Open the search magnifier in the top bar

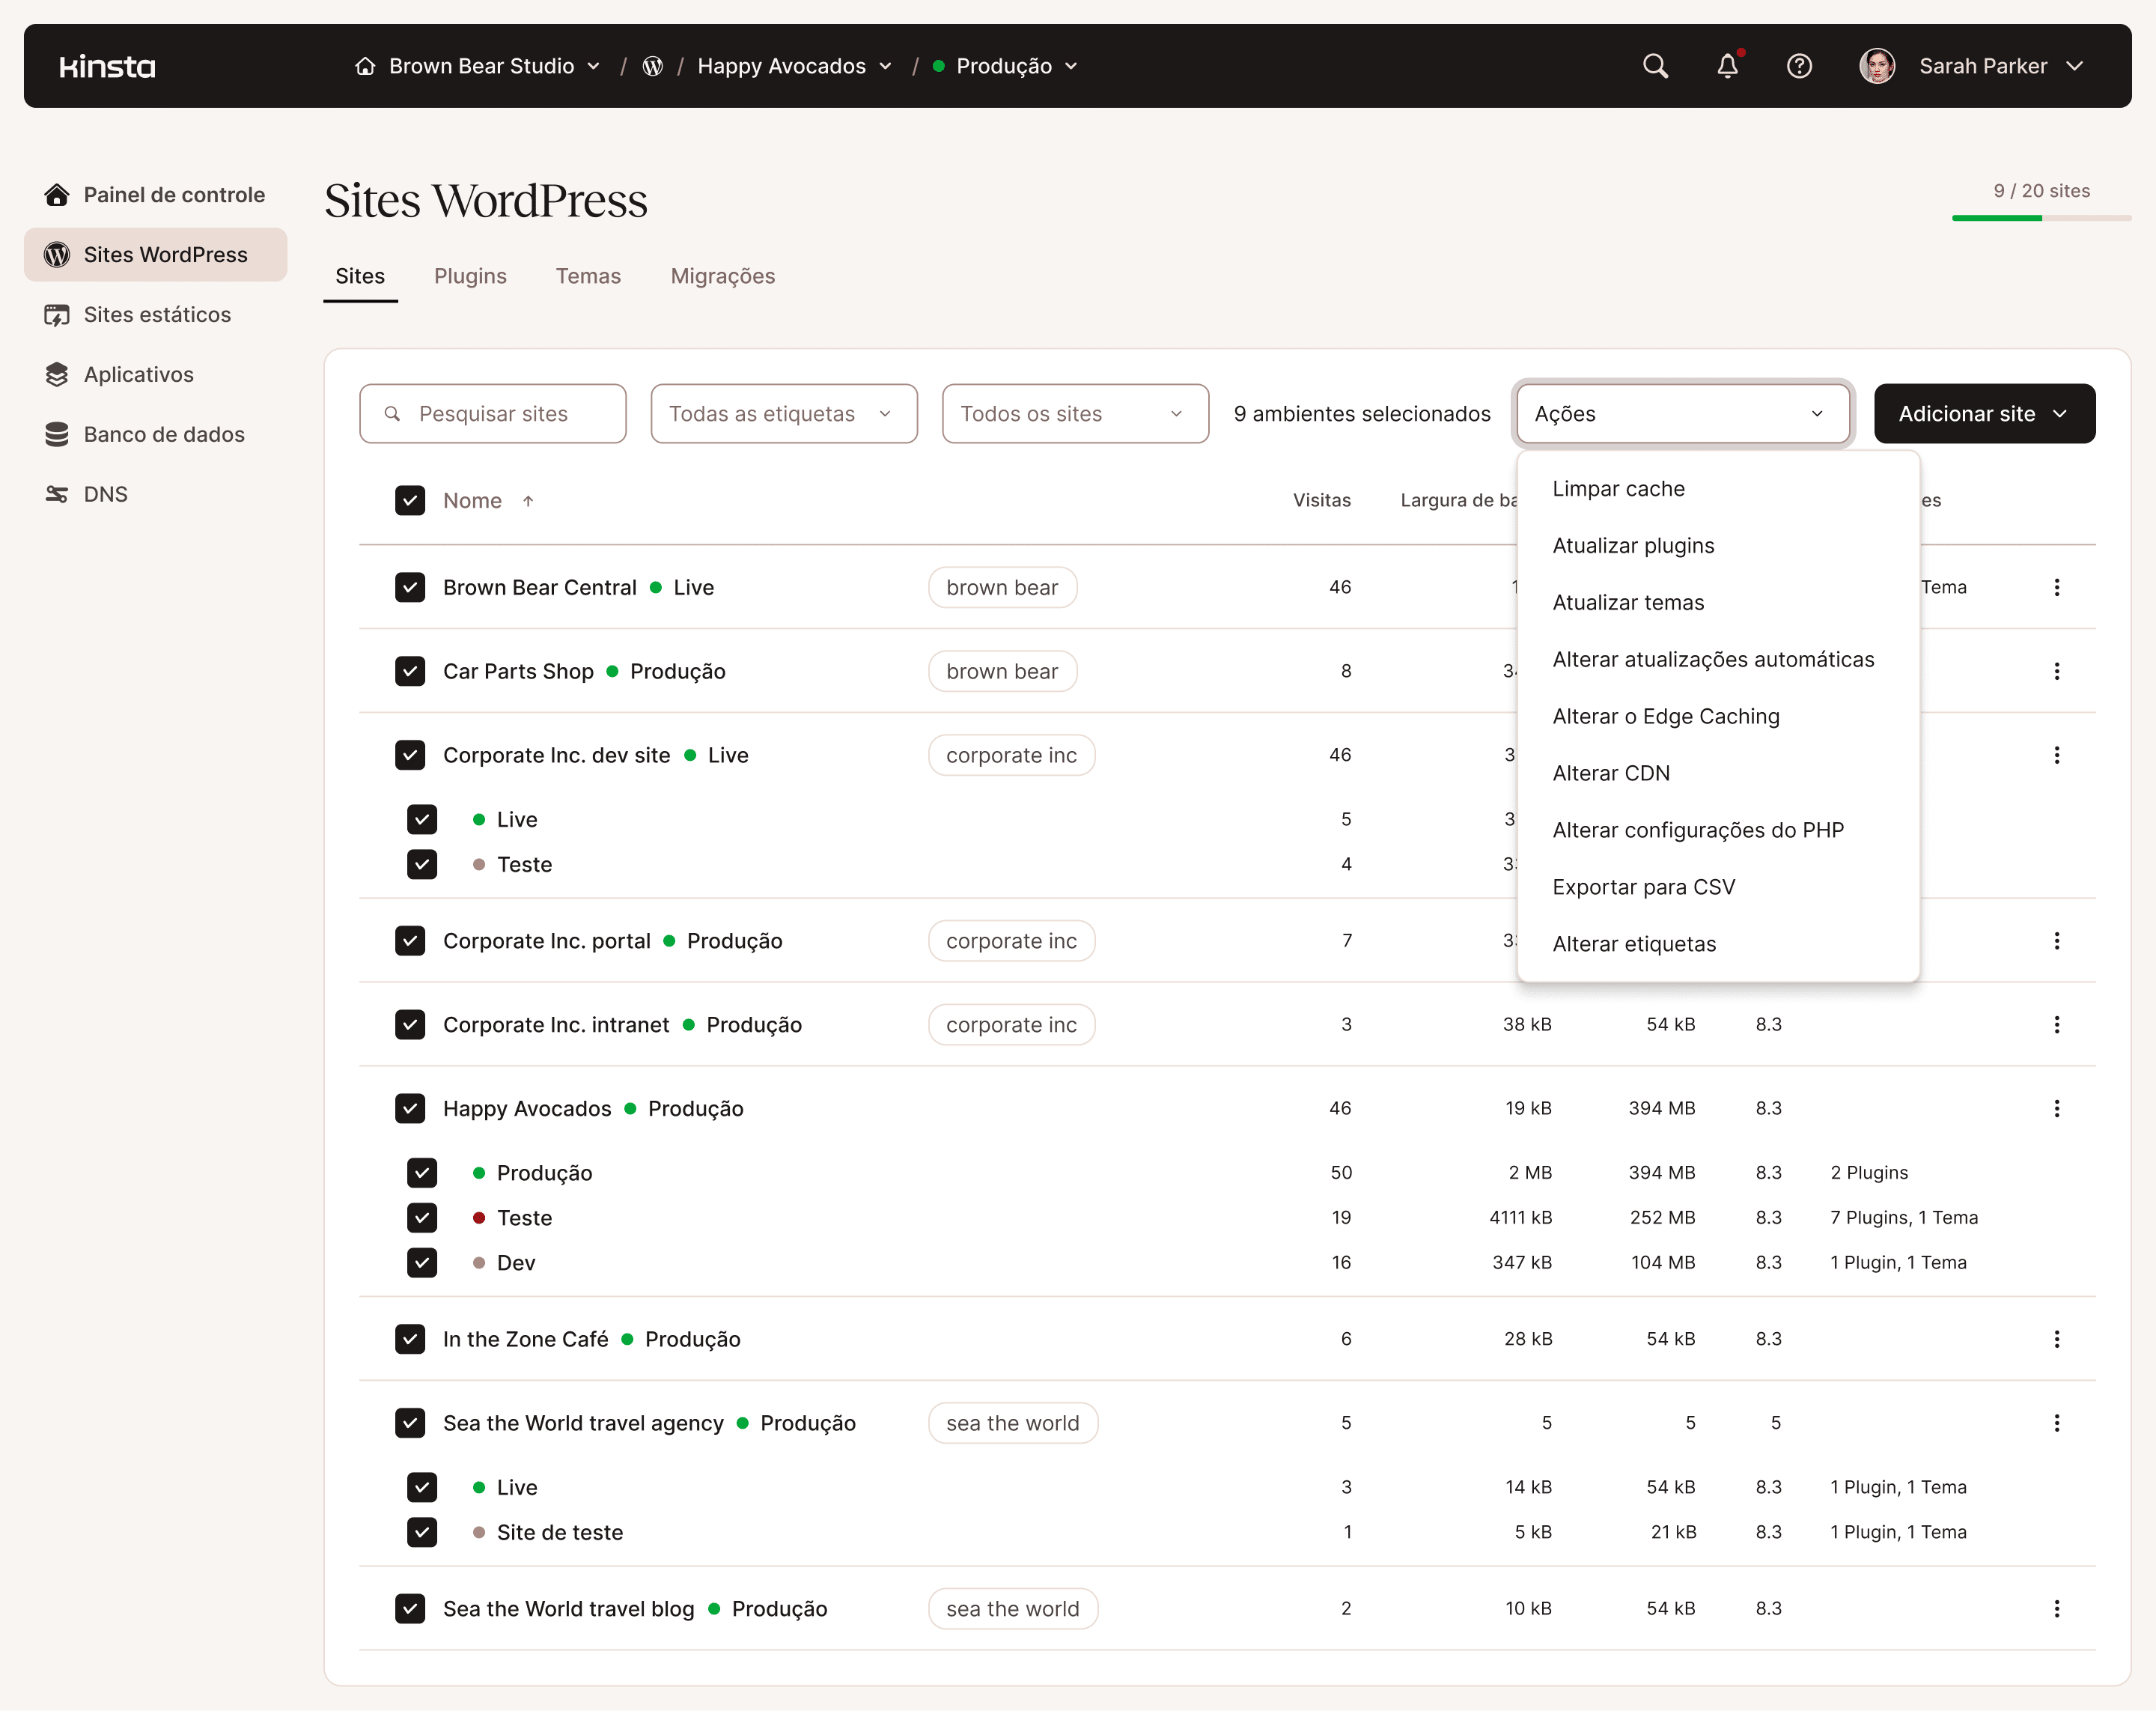[x=1655, y=66]
